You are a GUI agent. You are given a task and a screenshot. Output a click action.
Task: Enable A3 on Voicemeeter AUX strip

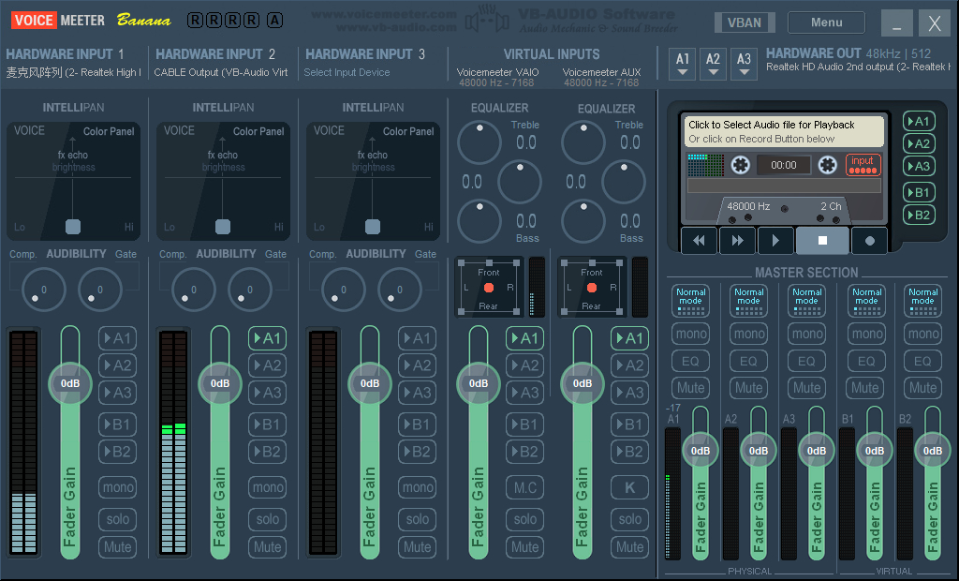pos(629,393)
